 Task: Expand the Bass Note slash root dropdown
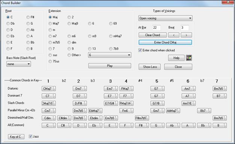tap(19, 64)
